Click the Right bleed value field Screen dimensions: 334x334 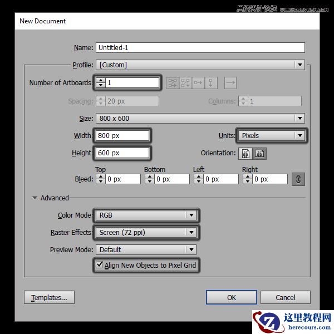click(x=270, y=179)
